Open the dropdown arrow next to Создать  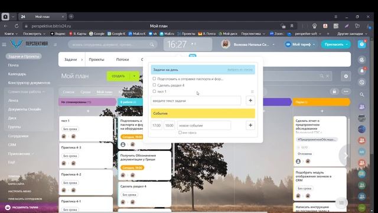pyautogui.click(x=134, y=76)
